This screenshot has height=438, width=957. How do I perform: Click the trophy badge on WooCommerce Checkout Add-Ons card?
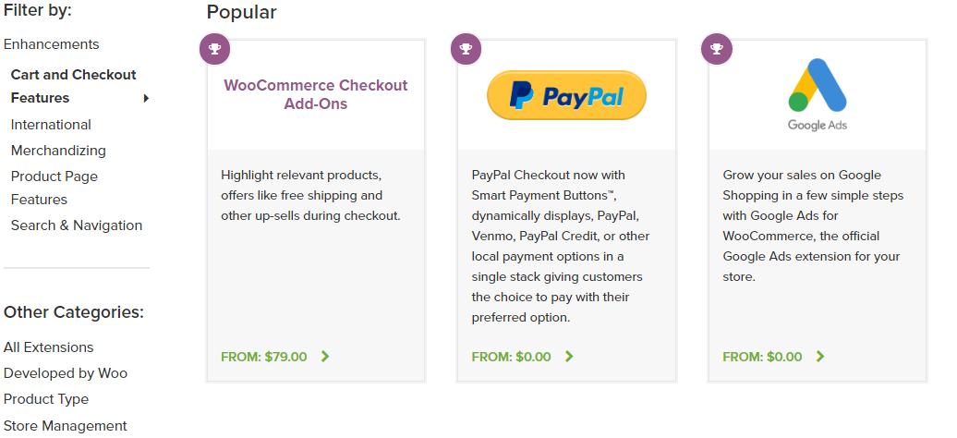point(215,49)
